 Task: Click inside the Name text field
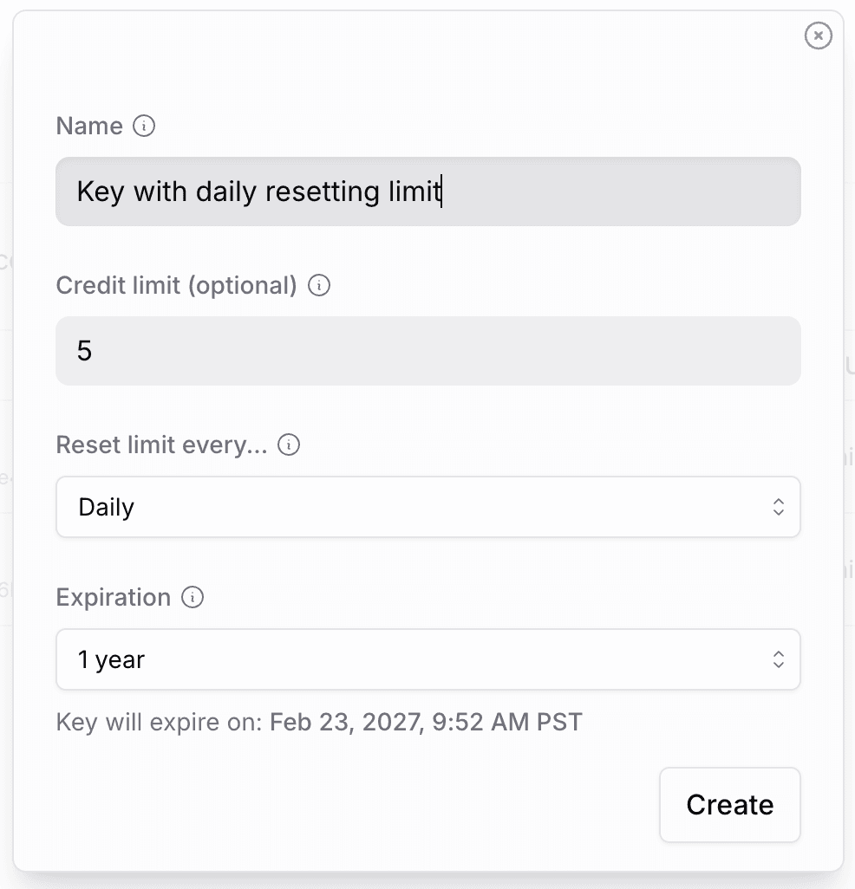(428, 191)
